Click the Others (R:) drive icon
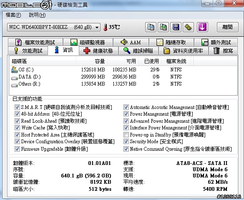244x200 pixels. pyautogui.click(x=15, y=85)
